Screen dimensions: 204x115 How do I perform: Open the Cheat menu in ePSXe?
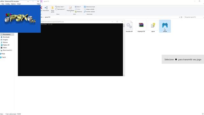(19, 4)
